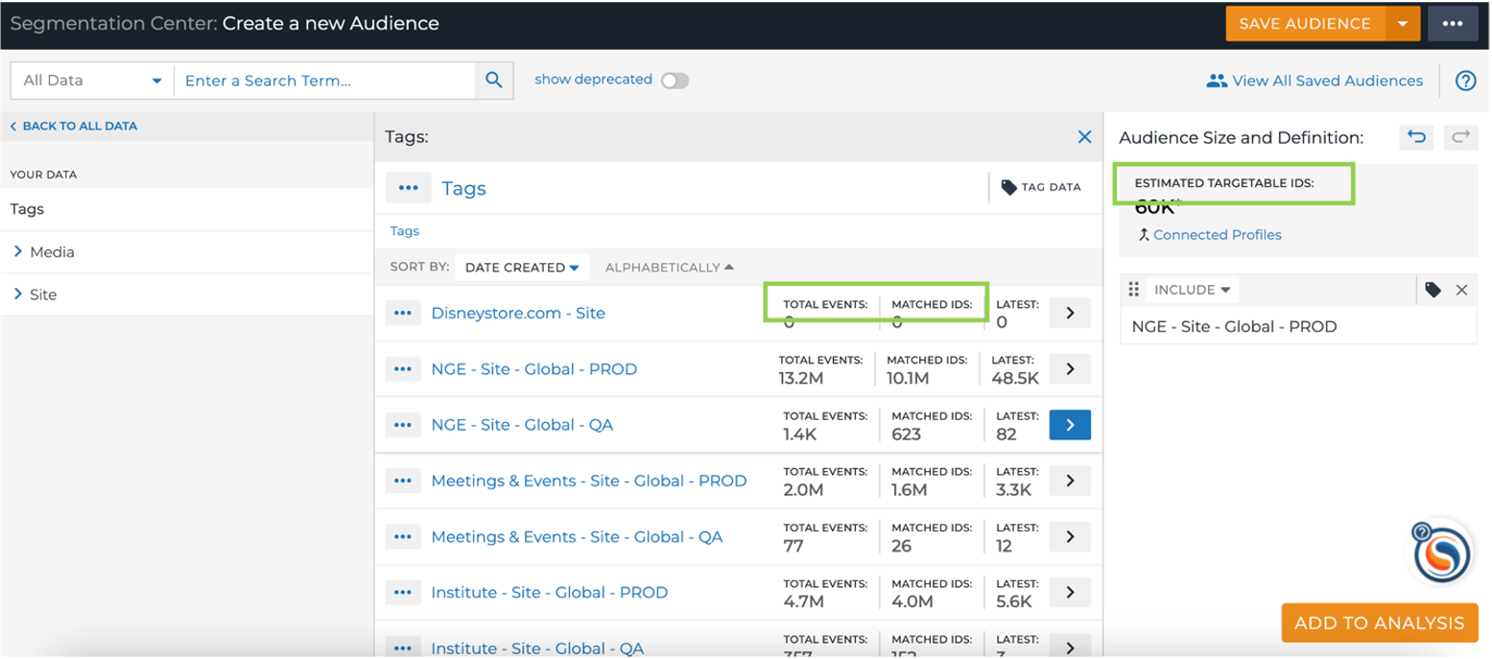Viewport: 1492px width, 659px height.
Task: Open the help question mark icon
Action: 1465,81
